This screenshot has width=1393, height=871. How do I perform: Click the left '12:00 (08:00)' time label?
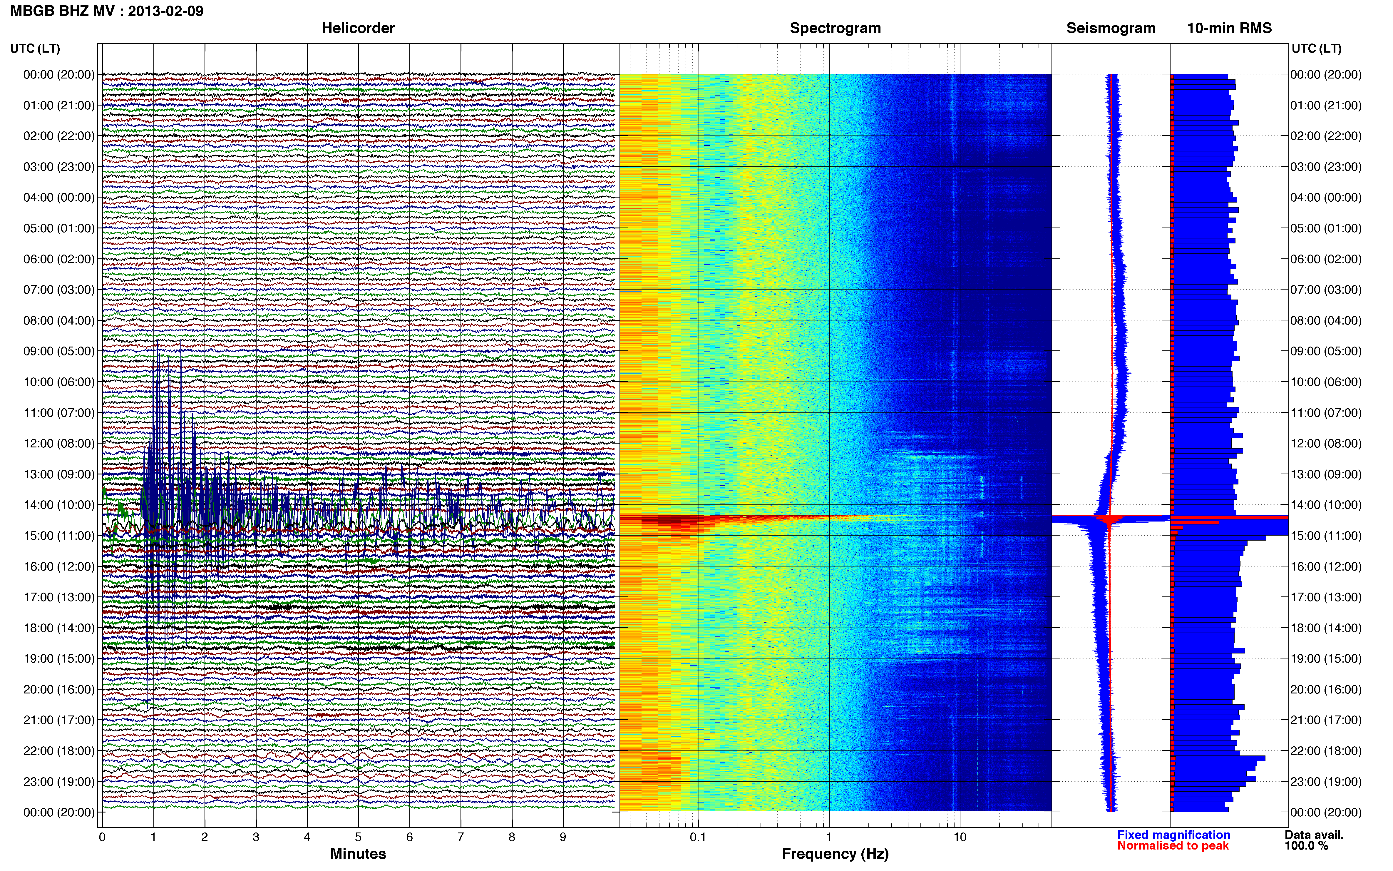tap(59, 444)
